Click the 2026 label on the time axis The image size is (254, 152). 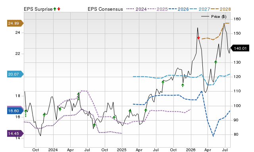190,150
